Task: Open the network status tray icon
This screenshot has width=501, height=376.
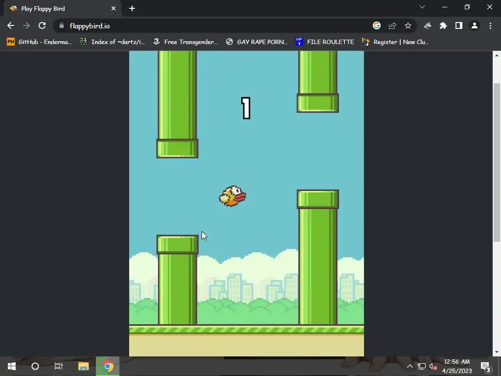Action: point(422,366)
